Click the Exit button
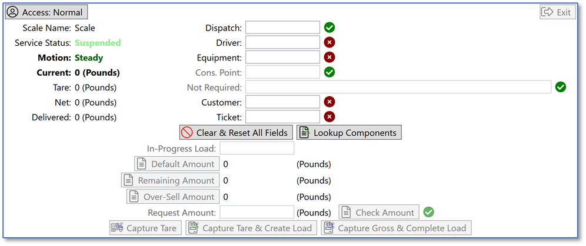The image size is (586, 246). pyautogui.click(x=557, y=12)
